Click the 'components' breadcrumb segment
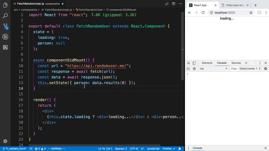269x151 pixels. pos(29,10)
